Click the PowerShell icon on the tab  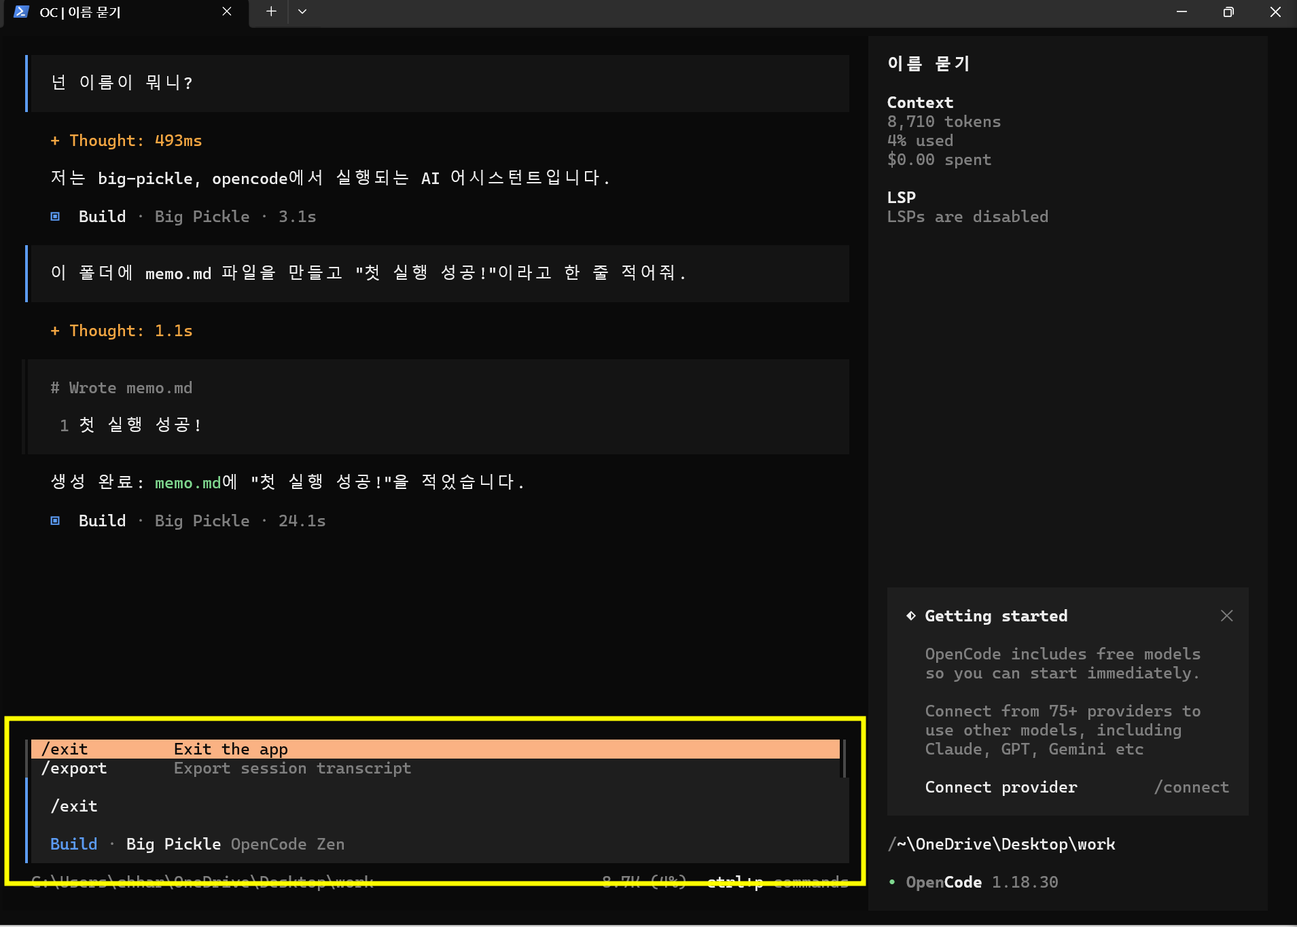[x=21, y=12]
